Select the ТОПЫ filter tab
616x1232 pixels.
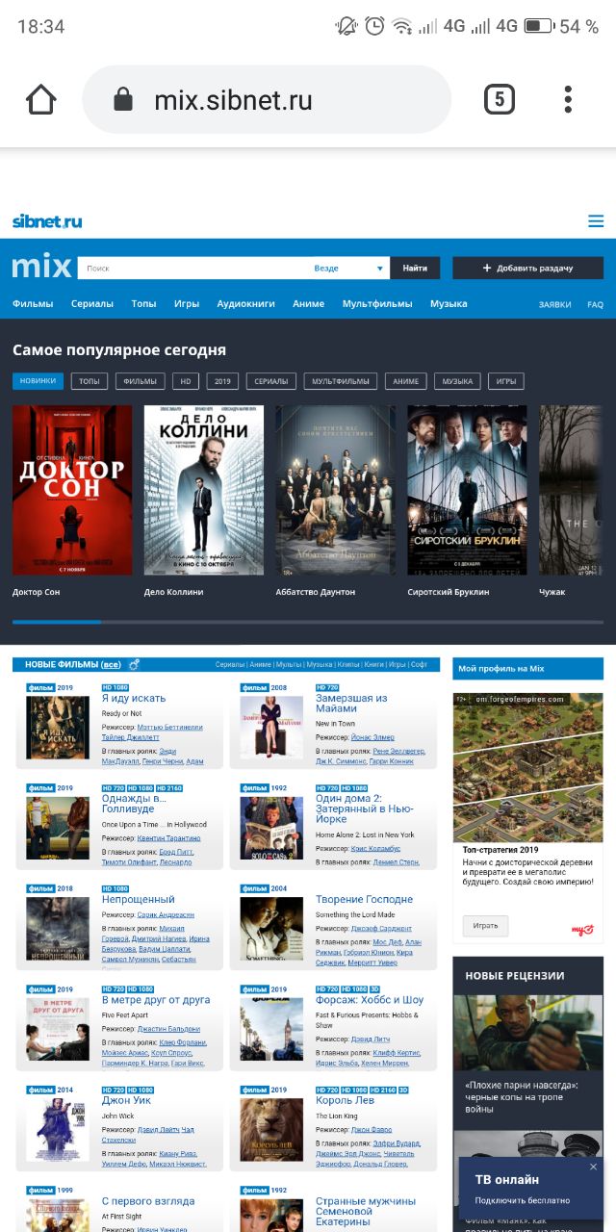[x=90, y=381]
